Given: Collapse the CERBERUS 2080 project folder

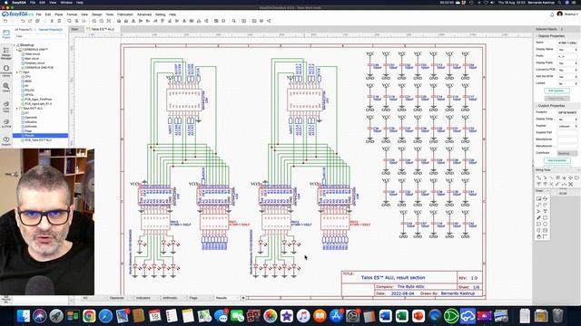Looking at the screenshot, I should [x=16, y=50].
